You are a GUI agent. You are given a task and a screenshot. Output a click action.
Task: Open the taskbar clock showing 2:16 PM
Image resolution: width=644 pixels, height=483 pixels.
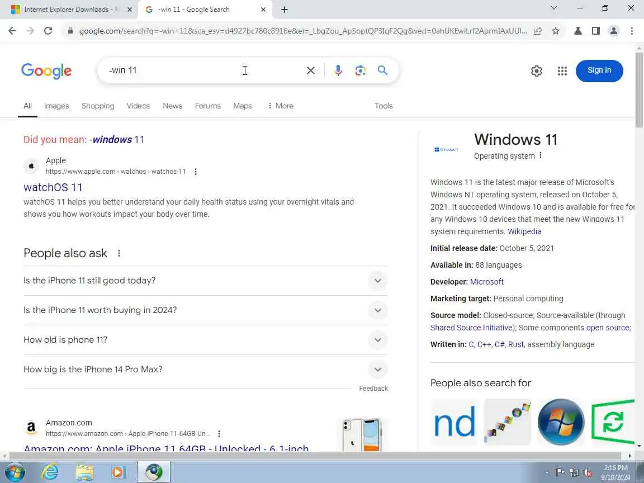point(615,472)
